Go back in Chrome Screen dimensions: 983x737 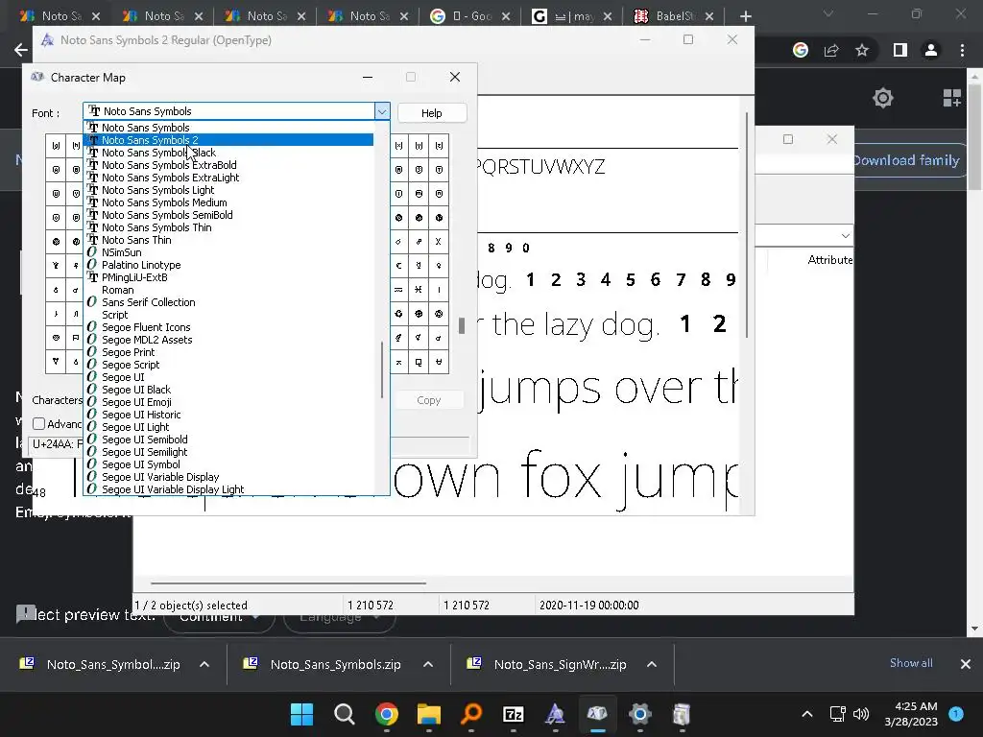pos(21,50)
